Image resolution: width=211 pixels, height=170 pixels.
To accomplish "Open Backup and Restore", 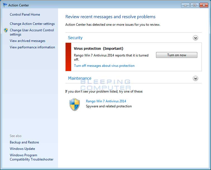I will [24, 142].
